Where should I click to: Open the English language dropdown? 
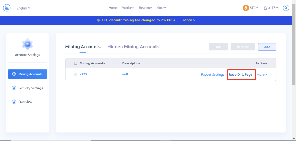[23, 8]
